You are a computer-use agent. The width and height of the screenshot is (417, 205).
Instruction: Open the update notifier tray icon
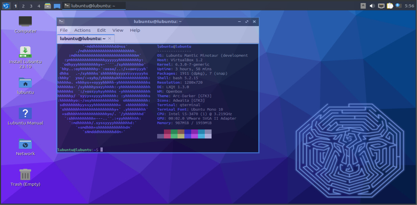pos(398,6)
